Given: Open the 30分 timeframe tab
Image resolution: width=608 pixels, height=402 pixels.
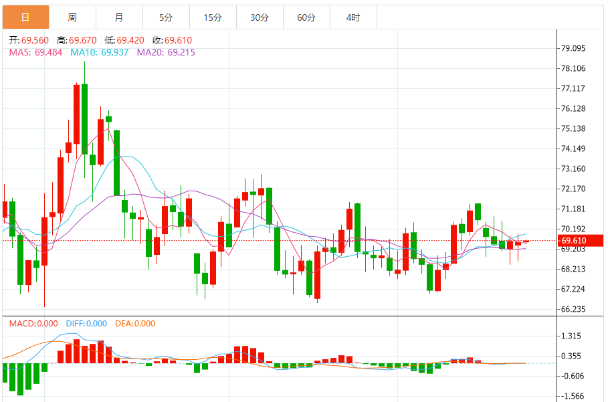Looking at the screenshot, I should click(260, 17).
